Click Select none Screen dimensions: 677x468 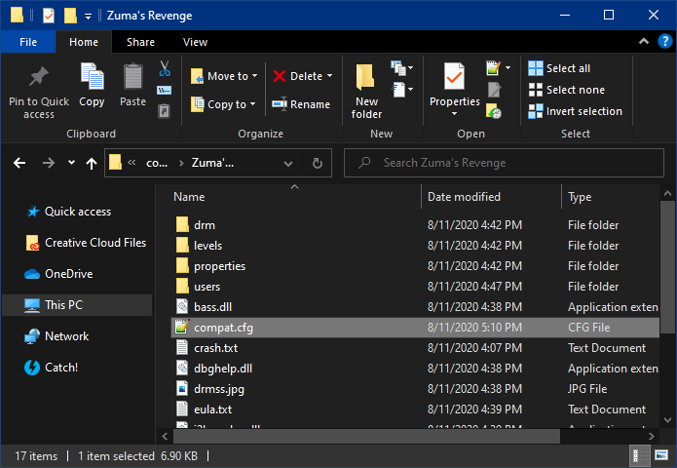point(567,90)
